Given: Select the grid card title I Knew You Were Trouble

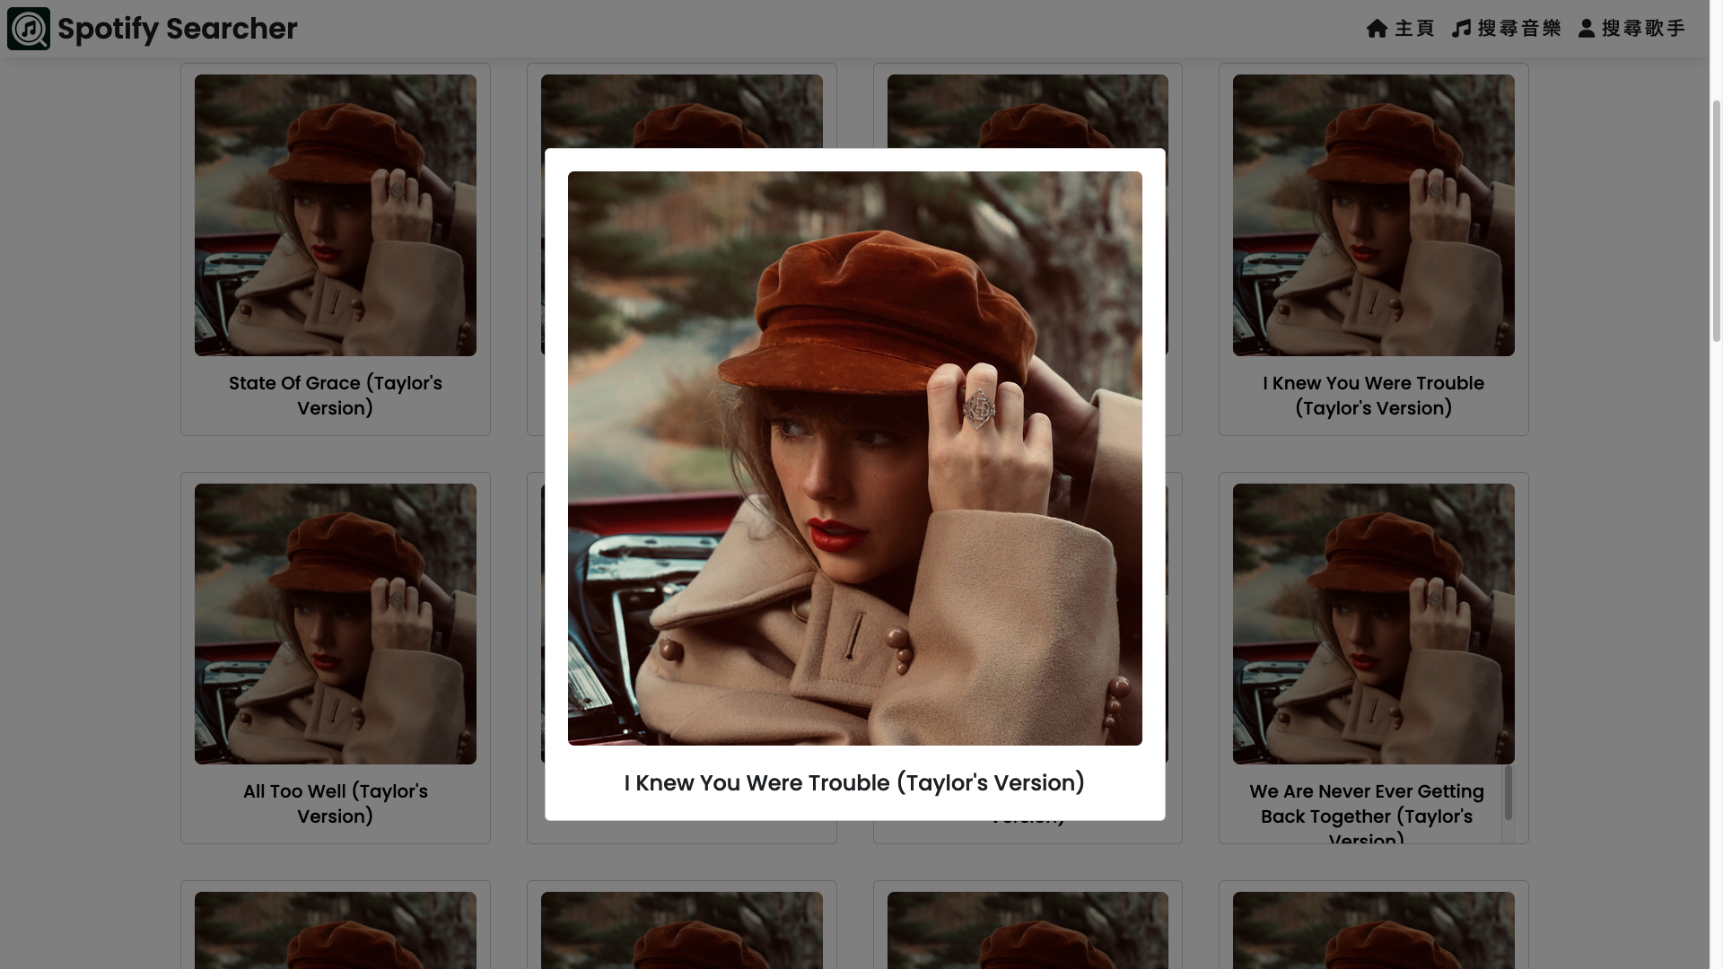Looking at the screenshot, I should (x=1374, y=396).
